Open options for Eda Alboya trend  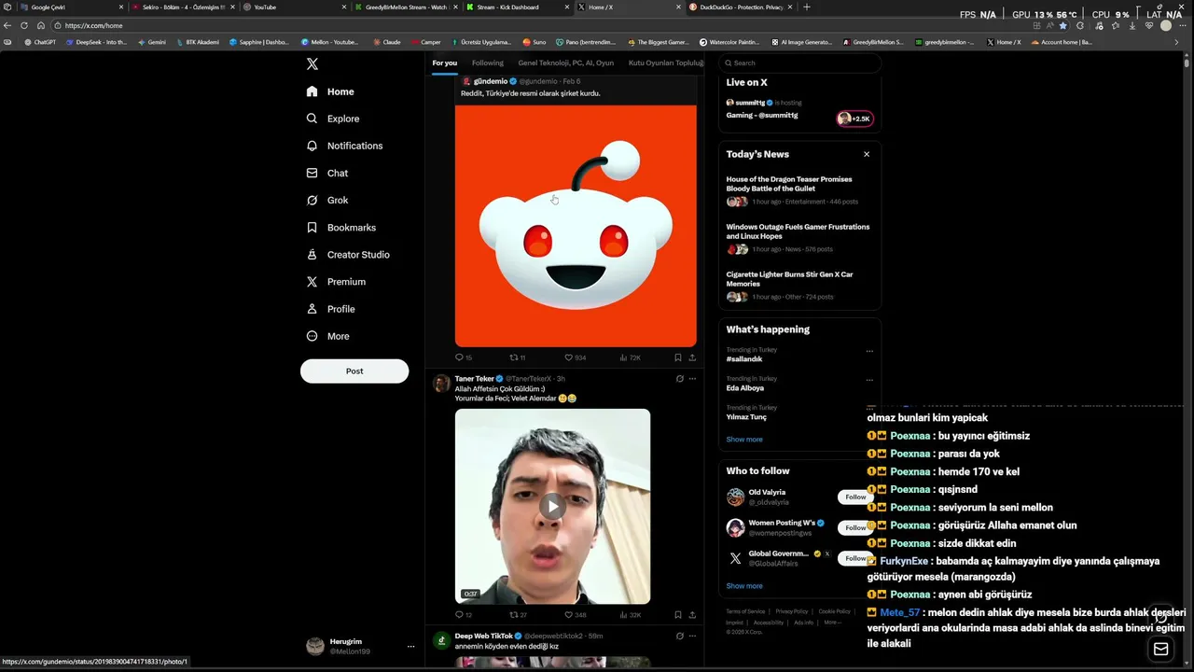869,380
